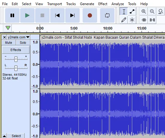Mute the y2mate.com track
This screenshot has height=138, width=165.
coord(9,43)
